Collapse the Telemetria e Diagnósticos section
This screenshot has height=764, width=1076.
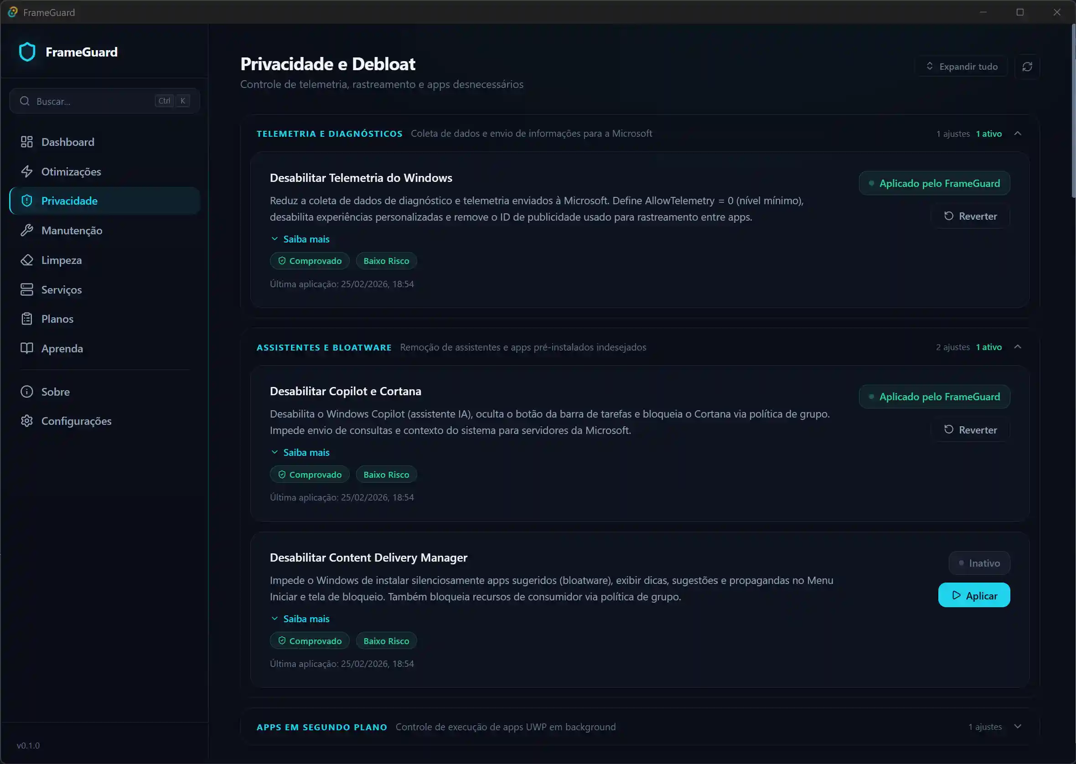[x=1018, y=134]
